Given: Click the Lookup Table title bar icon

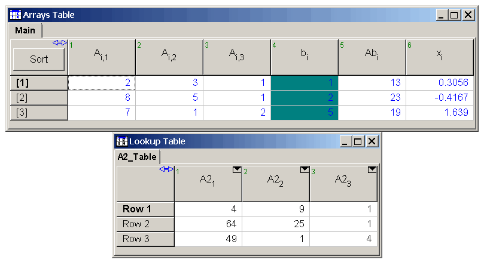Looking at the screenshot, I should tap(122, 141).
